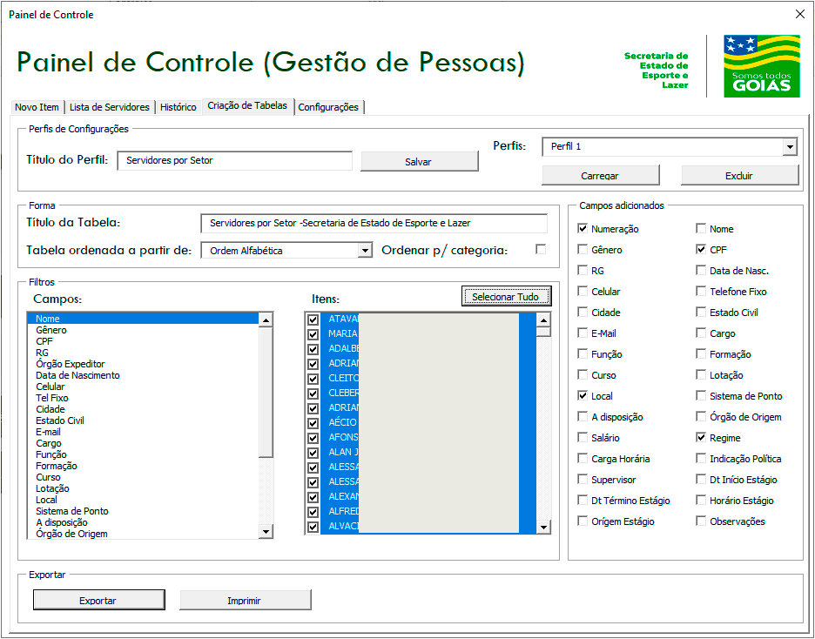Click Campos list scroll up arrow

click(266, 320)
